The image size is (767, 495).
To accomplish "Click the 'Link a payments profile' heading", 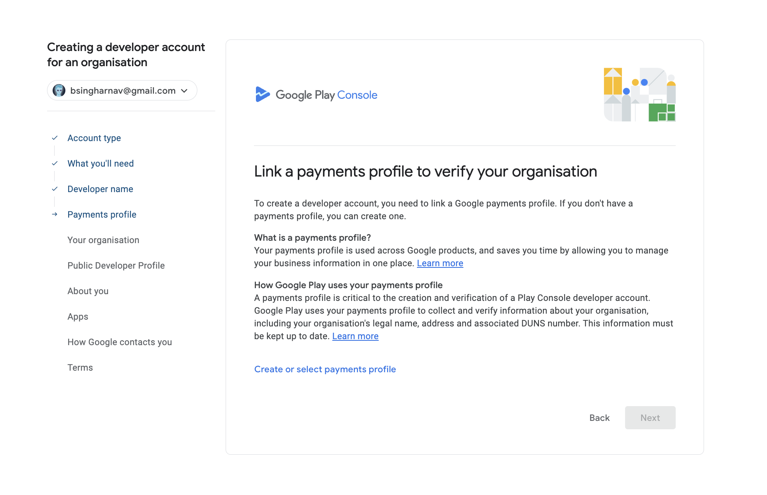I will (x=425, y=171).
